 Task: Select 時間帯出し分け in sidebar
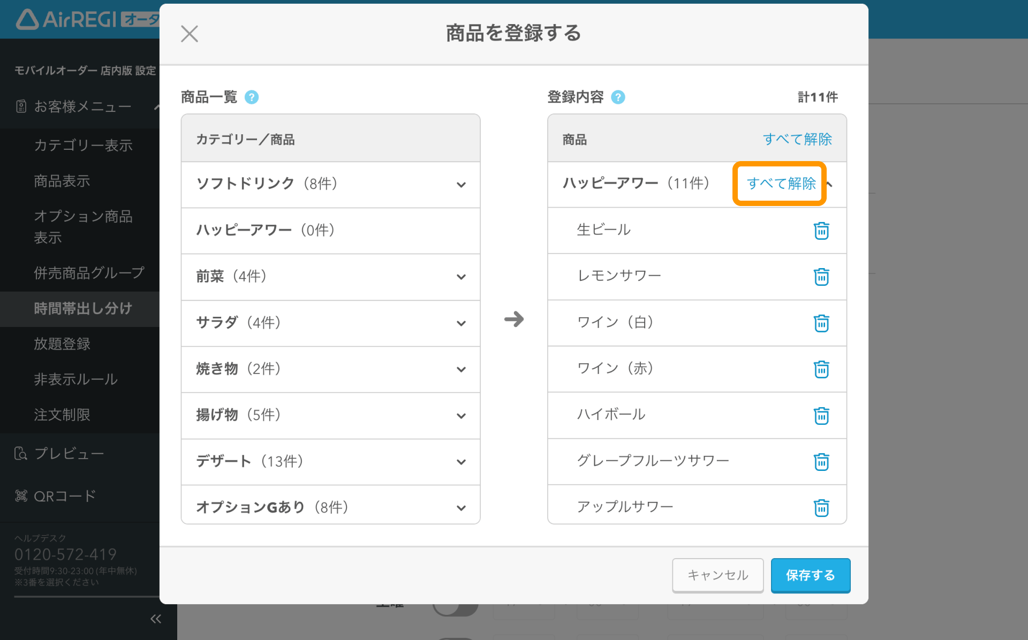(83, 308)
